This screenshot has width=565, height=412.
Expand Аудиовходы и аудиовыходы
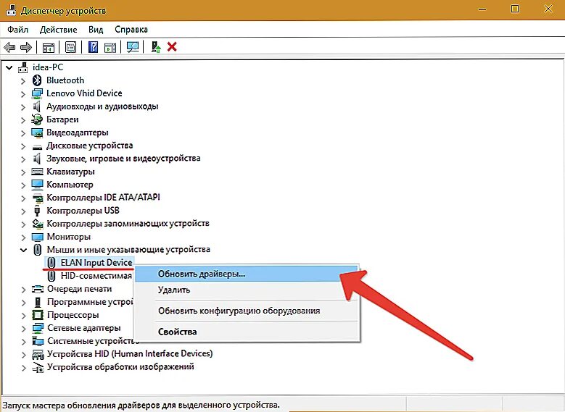[23, 107]
